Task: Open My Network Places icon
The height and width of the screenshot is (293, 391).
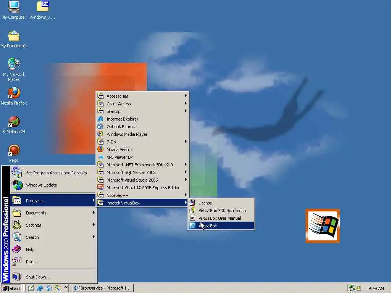Action: point(14,69)
